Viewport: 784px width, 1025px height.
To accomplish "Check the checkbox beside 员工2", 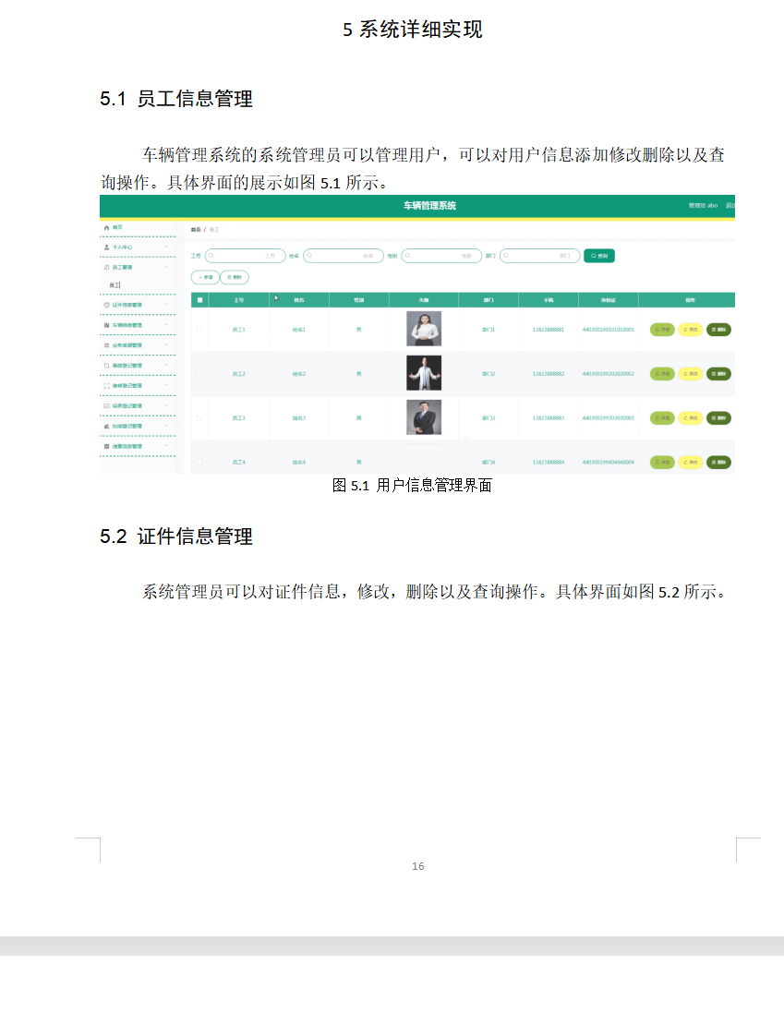I will point(201,373).
